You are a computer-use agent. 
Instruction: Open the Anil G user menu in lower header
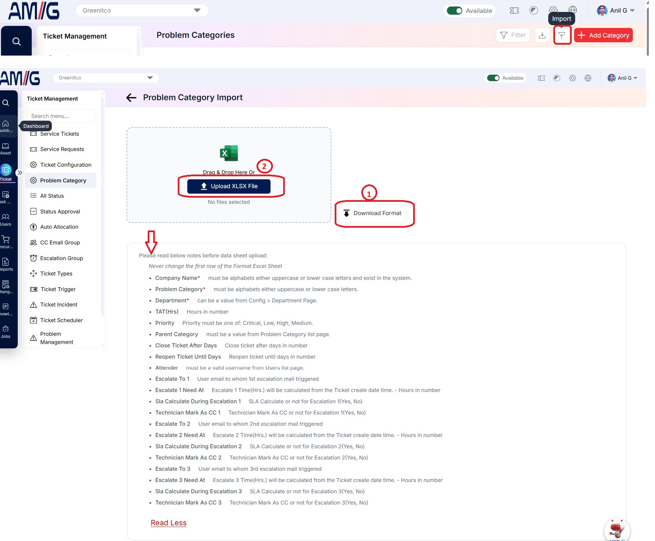click(x=622, y=78)
